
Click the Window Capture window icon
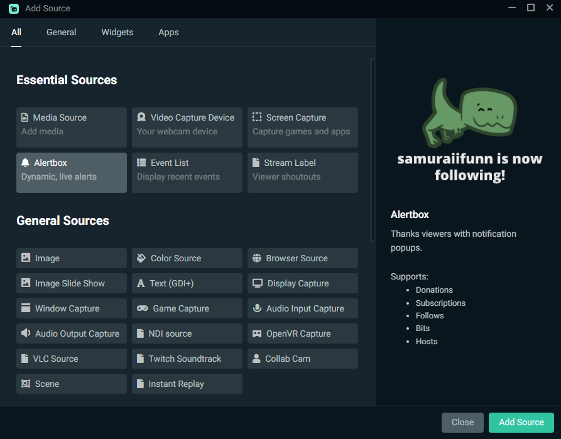(26, 308)
